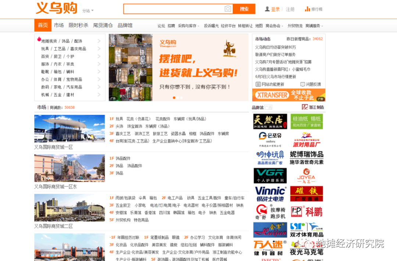Image resolution: width=397 pixels, height=261 pixels.
Task: Open the 万人迷 健身器材 brand logo
Action: [x=270, y=248]
